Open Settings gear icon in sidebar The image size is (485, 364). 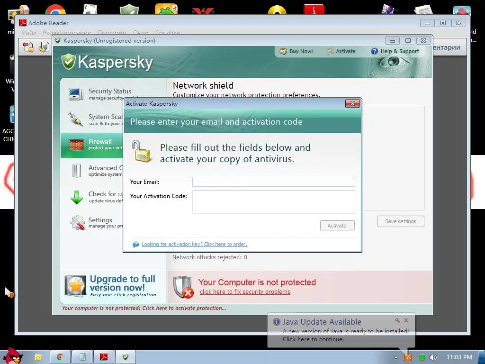77,223
